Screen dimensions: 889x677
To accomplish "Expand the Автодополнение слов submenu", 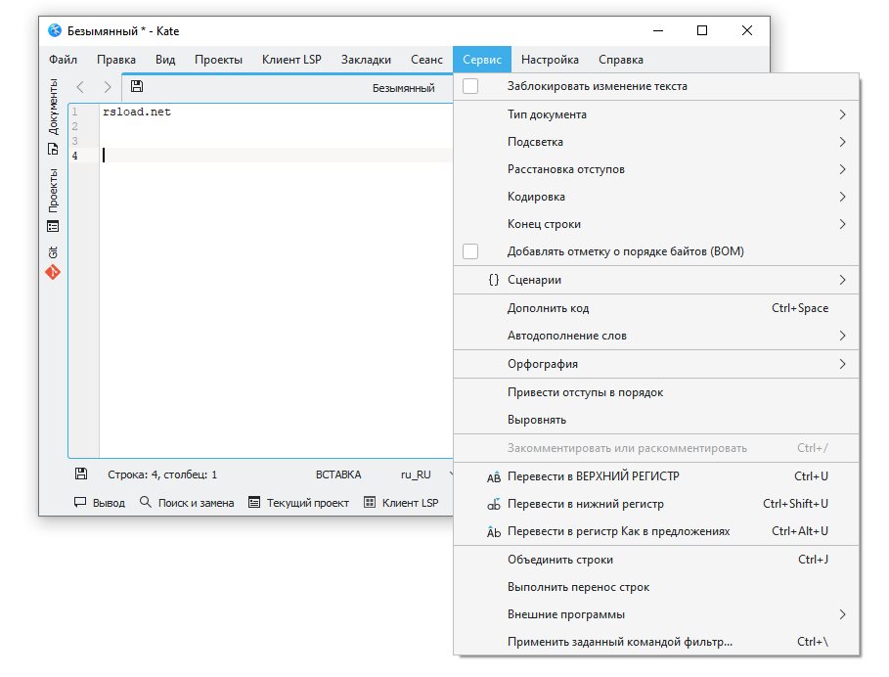I will (x=656, y=336).
